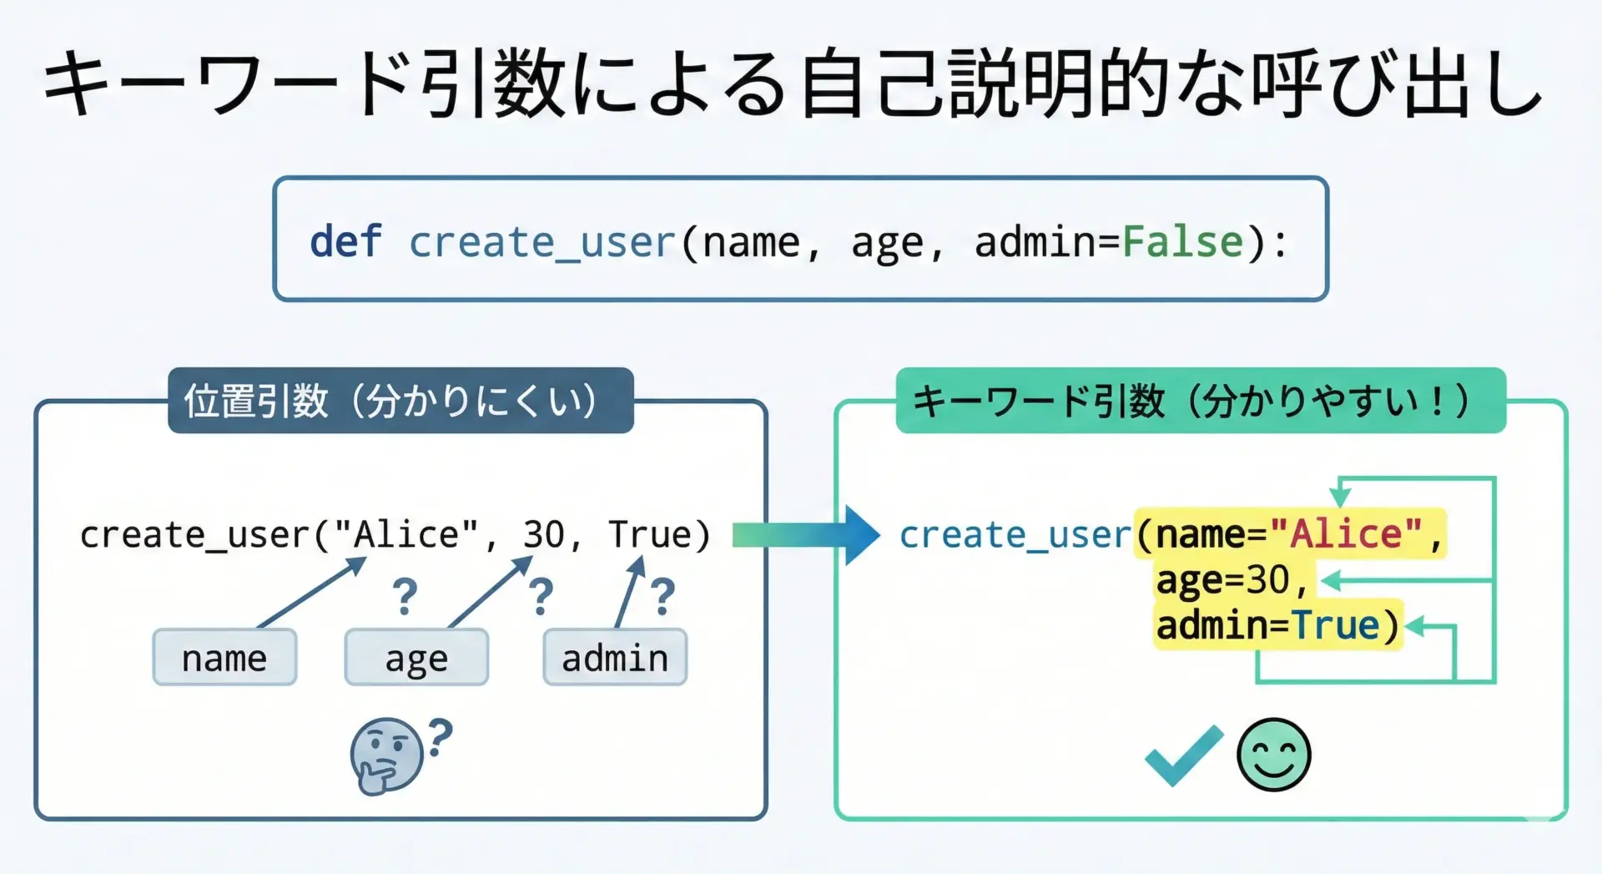Select the name label box

(224, 658)
